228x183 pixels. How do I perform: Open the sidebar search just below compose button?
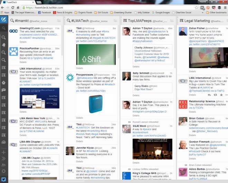4,28
